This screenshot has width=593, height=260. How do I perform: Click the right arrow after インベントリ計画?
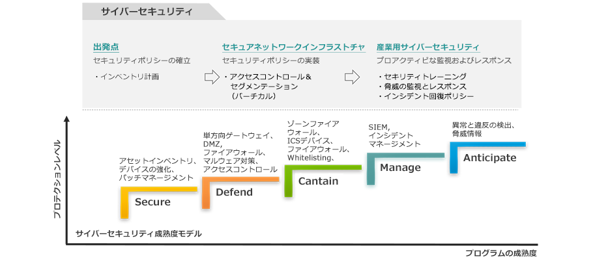(212, 77)
